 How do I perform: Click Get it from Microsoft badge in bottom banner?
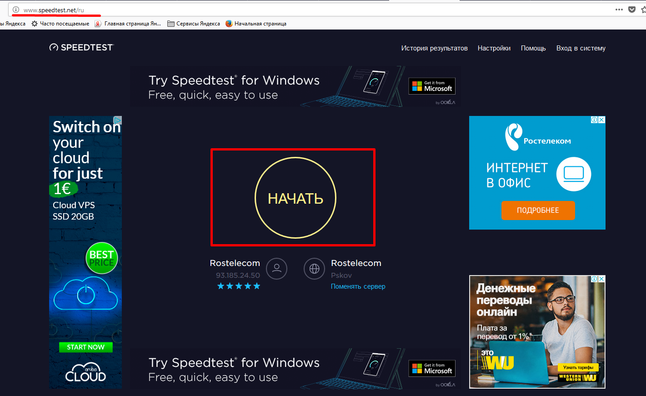point(432,368)
